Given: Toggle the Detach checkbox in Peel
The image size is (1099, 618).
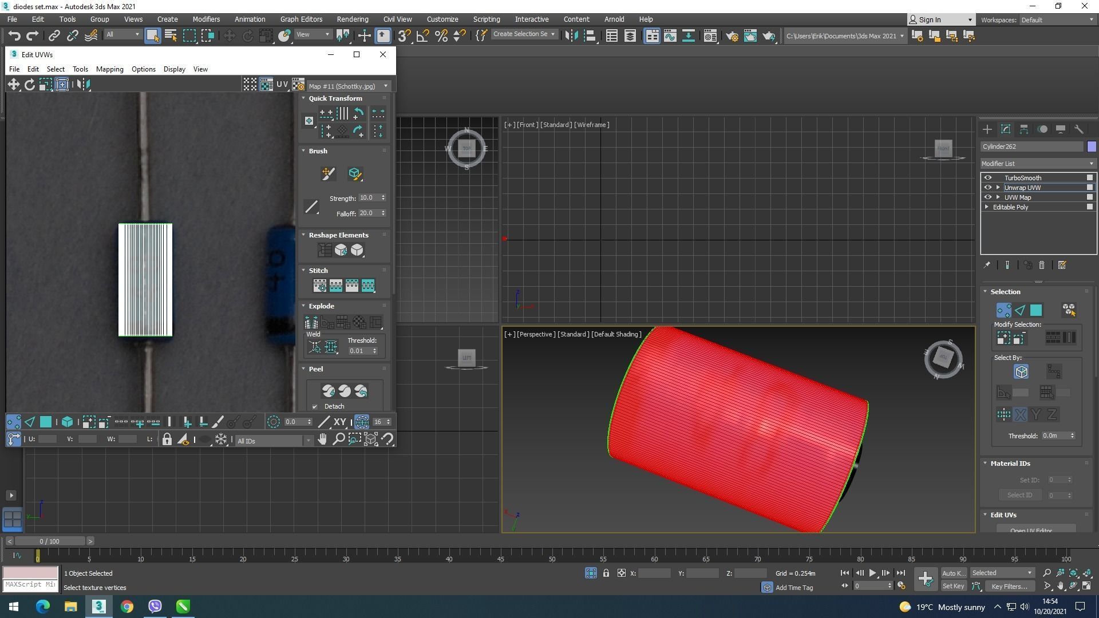Looking at the screenshot, I should tap(315, 407).
